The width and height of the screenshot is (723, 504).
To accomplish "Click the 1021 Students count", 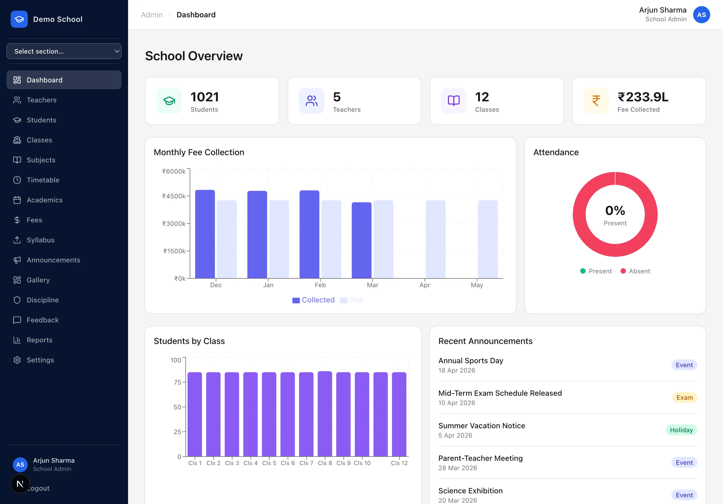I will [205, 97].
